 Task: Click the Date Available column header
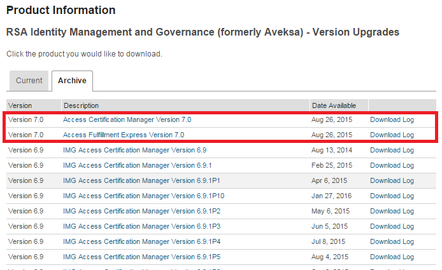[334, 105]
